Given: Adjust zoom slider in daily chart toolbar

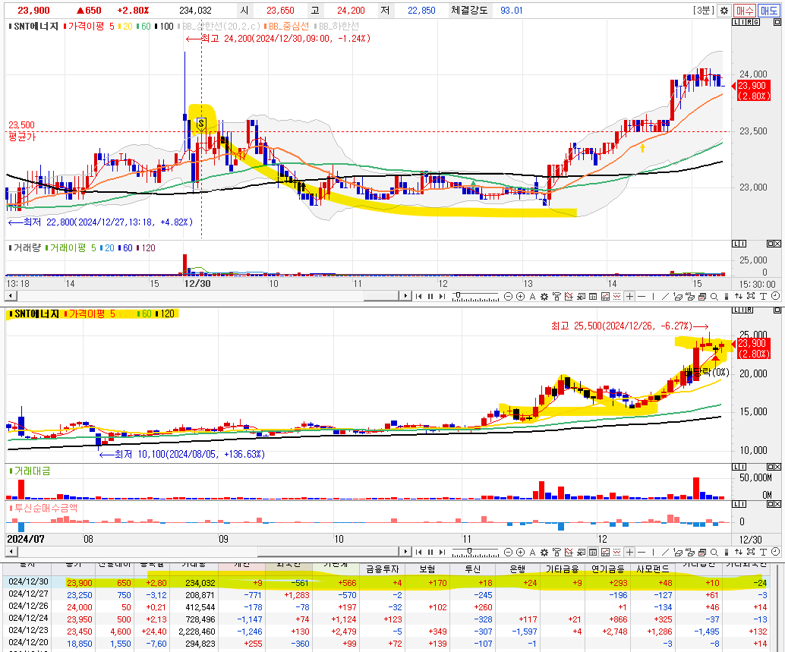Looking at the screenshot, I should [x=469, y=551].
